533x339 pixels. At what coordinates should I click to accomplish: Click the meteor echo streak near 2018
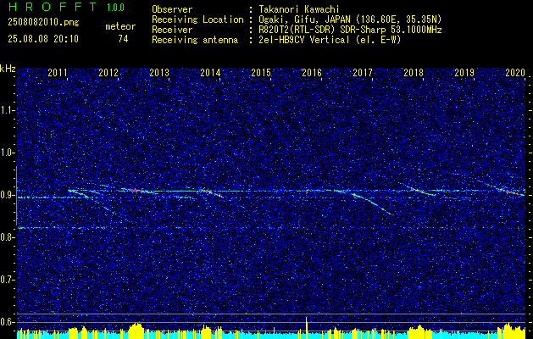[x=418, y=190]
